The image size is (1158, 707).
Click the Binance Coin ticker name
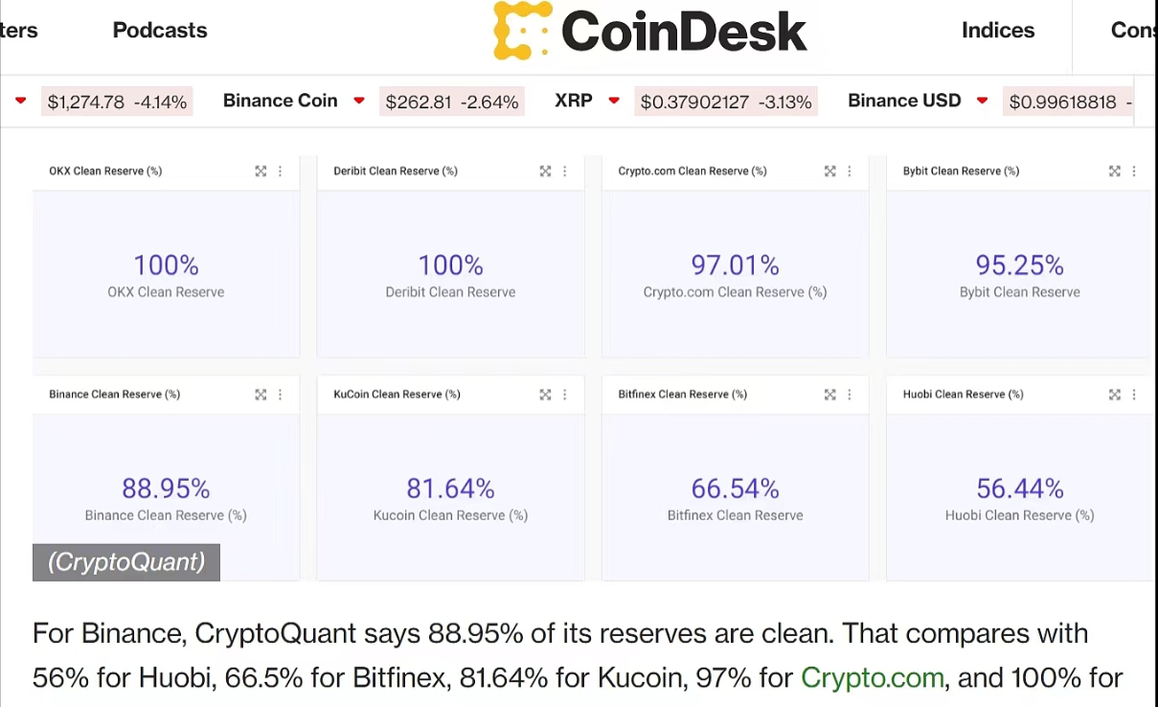pyautogui.click(x=280, y=101)
